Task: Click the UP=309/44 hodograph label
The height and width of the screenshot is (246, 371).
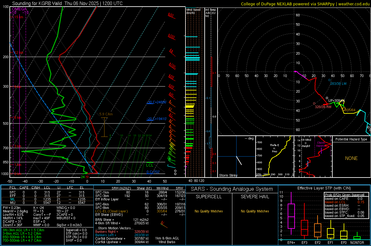Action: pyautogui.click(x=336, y=101)
